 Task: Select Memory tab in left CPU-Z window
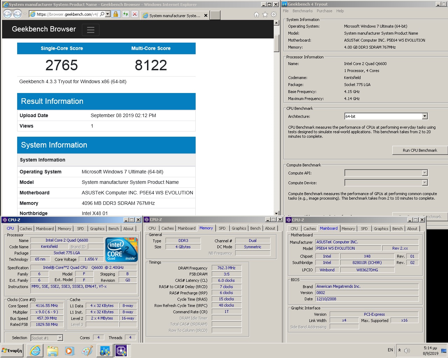pyautogui.click(x=64, y=229)
